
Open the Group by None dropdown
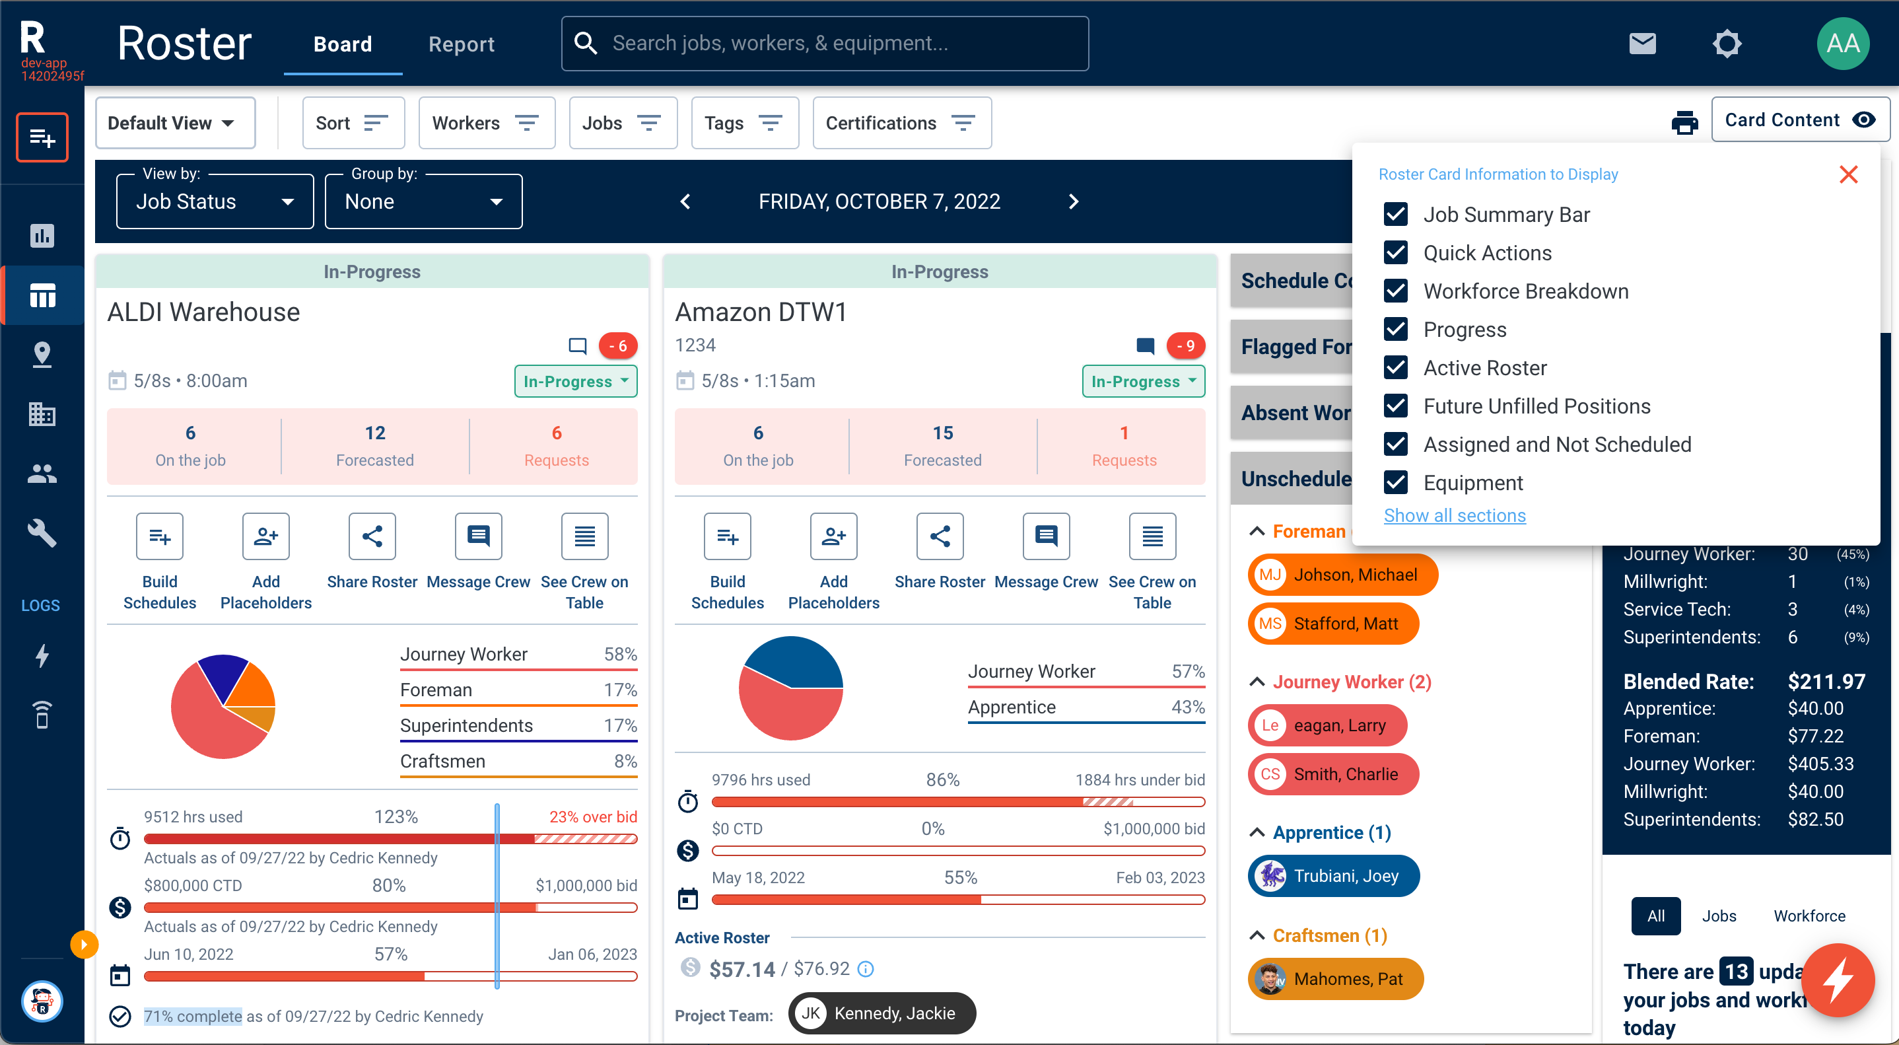(423, 201)
